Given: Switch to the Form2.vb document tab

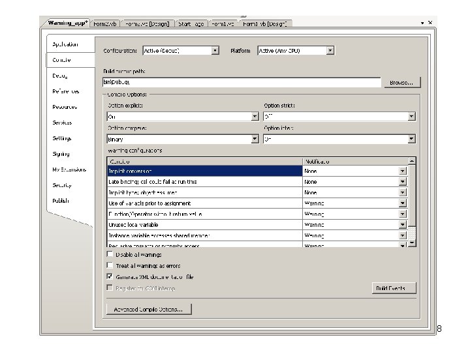Looking at the screenshot, I should coord(105,23).
